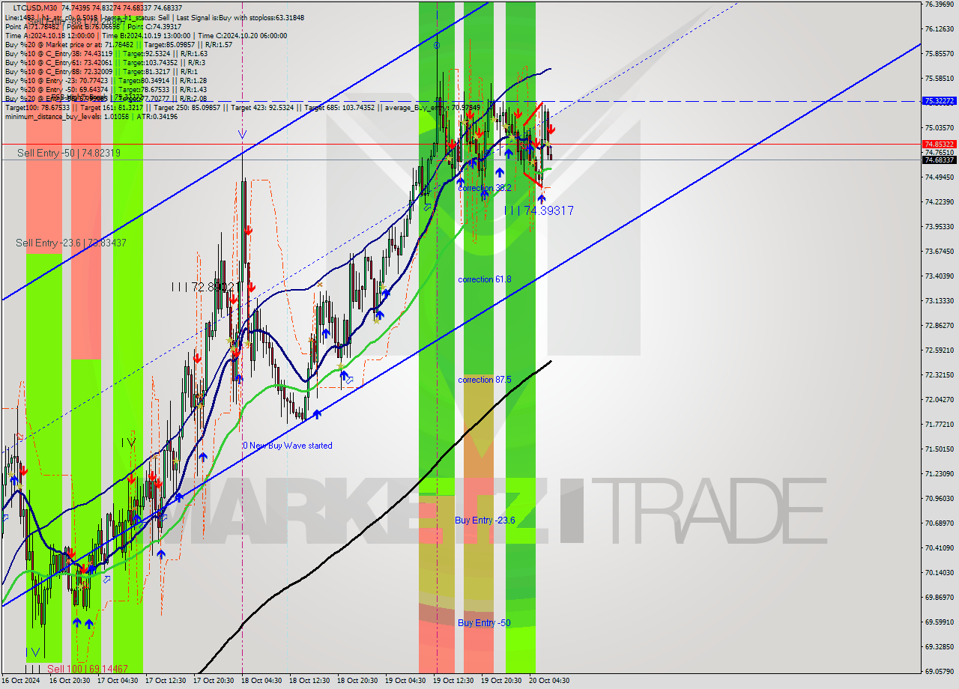Click the 73.40390 price axis value
The width and height of the screenshot is (959, 689).
coord(940,276)
